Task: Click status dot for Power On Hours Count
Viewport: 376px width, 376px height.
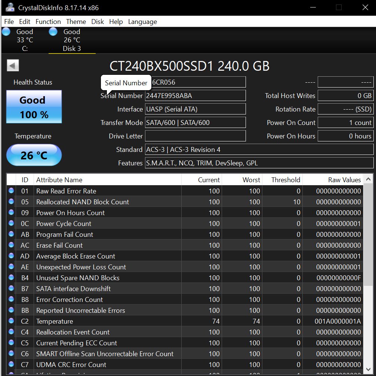Action: [x=11, y=212]
